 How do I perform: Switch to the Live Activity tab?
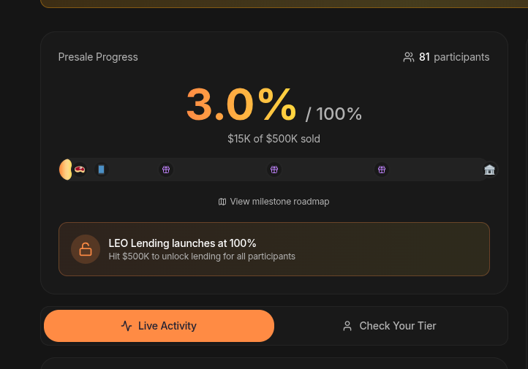click(159, 326)
